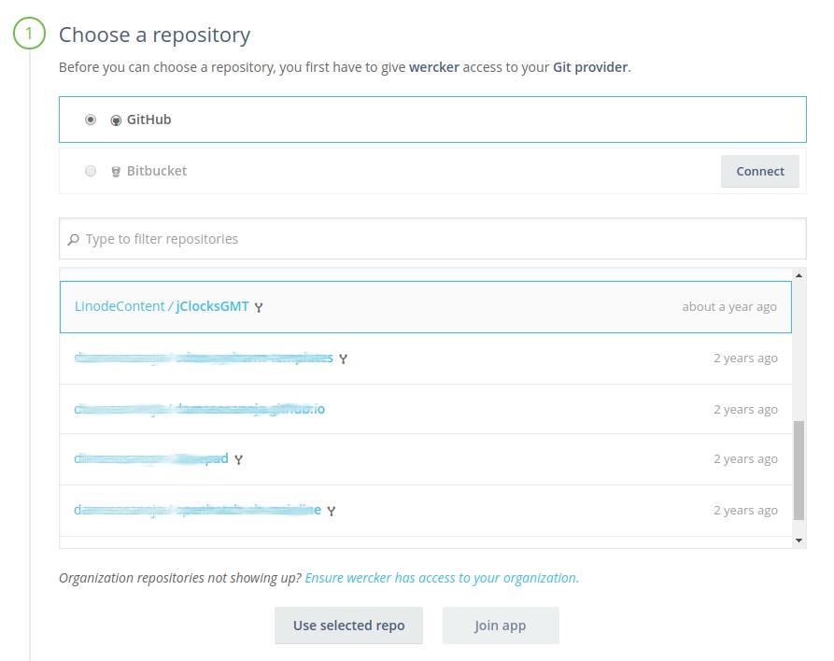Click the Choose a repository heading
The width and height of the screenshot is (834, 661).
(x=154, y=34)
